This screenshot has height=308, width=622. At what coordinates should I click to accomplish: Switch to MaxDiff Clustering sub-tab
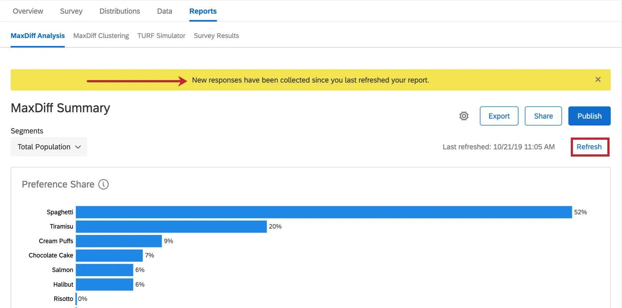(101, 35)
